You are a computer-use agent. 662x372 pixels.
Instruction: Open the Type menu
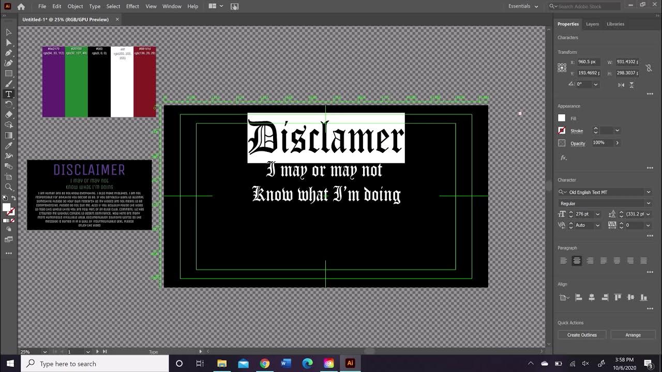(95, 6)
